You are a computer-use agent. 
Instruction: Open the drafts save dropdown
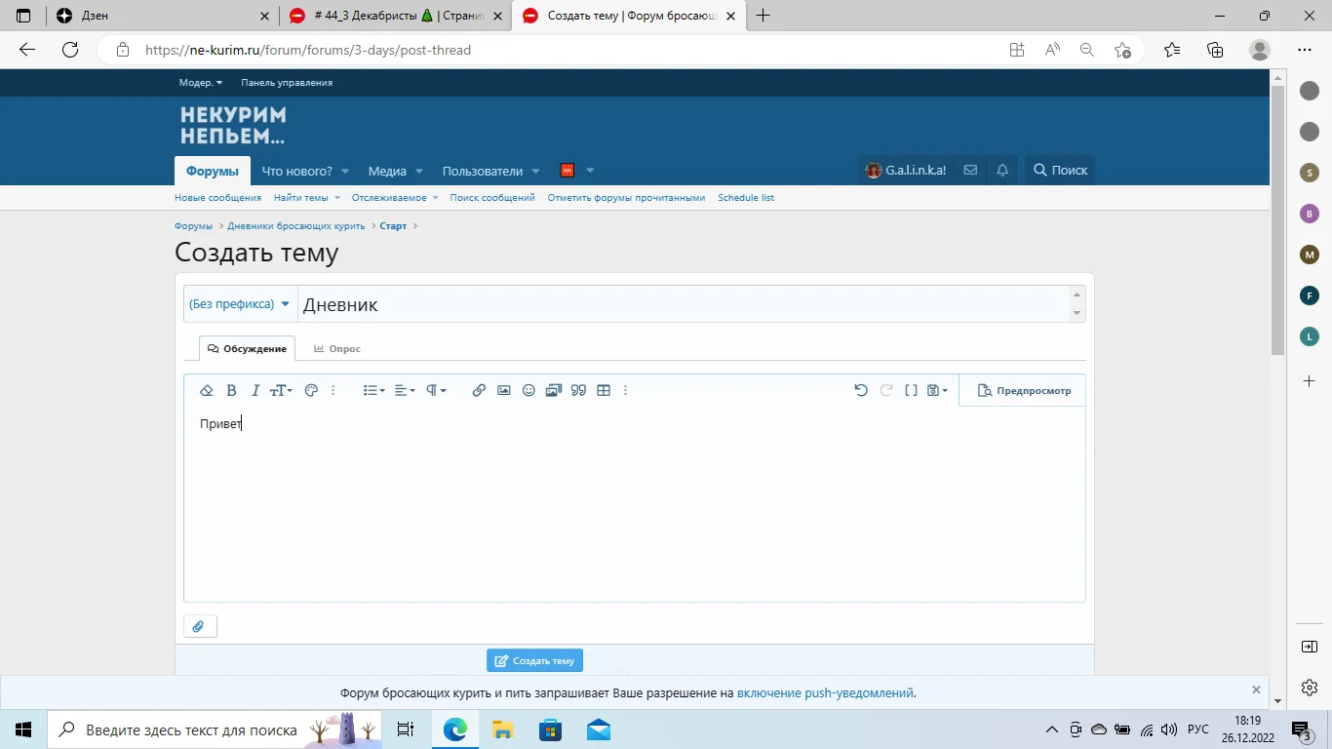click(x=937, y=390)
